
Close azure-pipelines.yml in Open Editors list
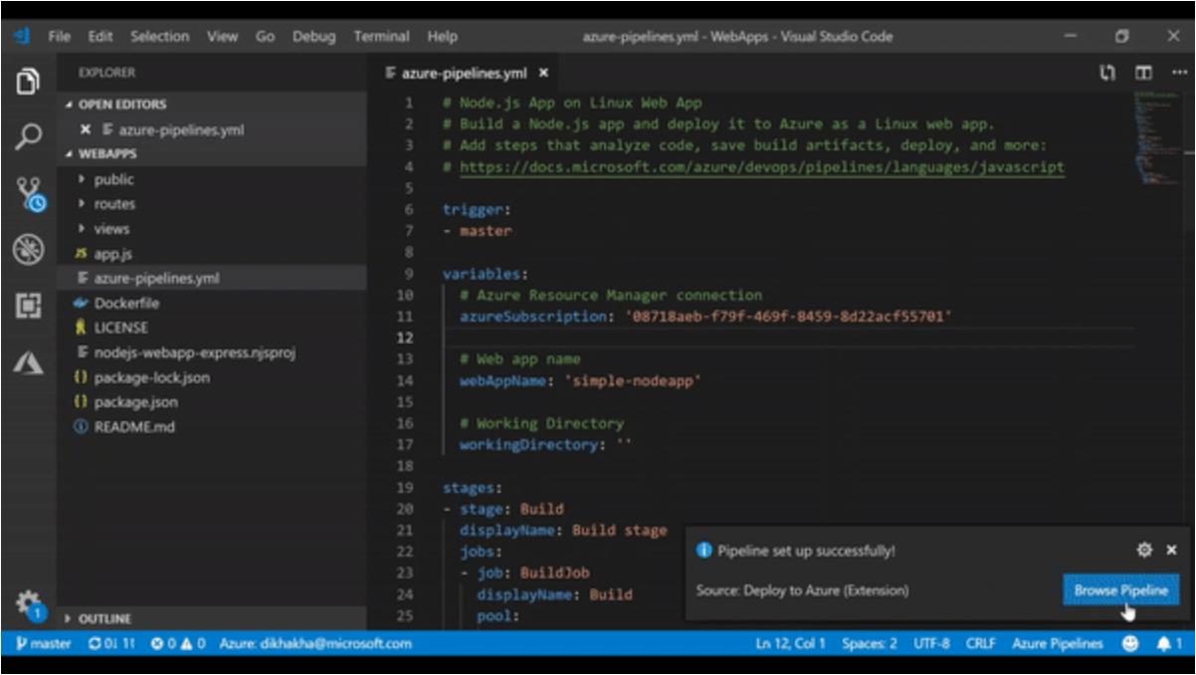coord(85,129)
